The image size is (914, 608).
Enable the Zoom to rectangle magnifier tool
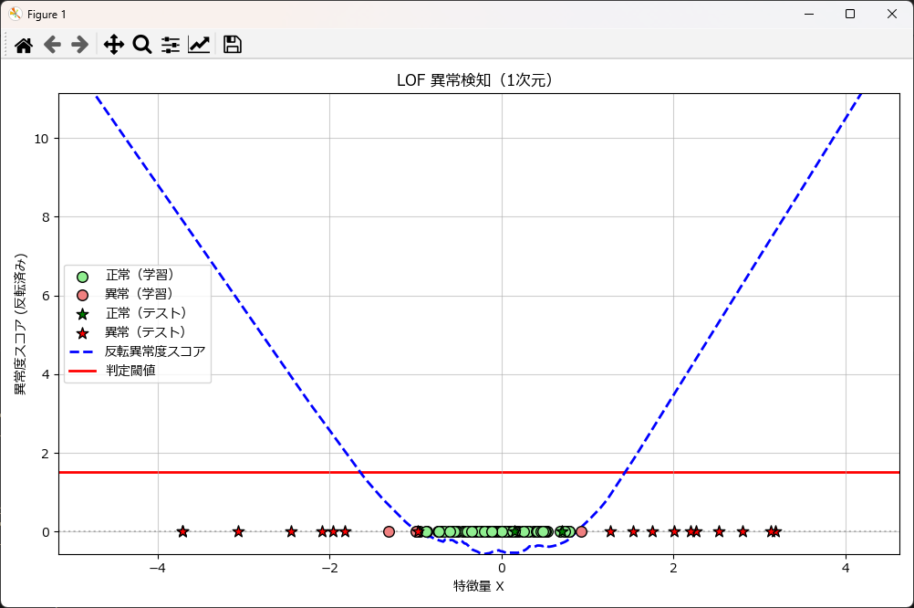click(142, 45)
